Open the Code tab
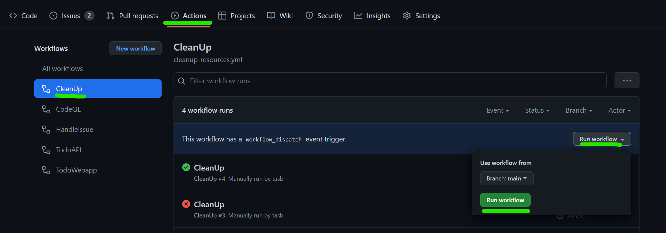The height and width of the screenshot is (233, 666). [23, 16]
